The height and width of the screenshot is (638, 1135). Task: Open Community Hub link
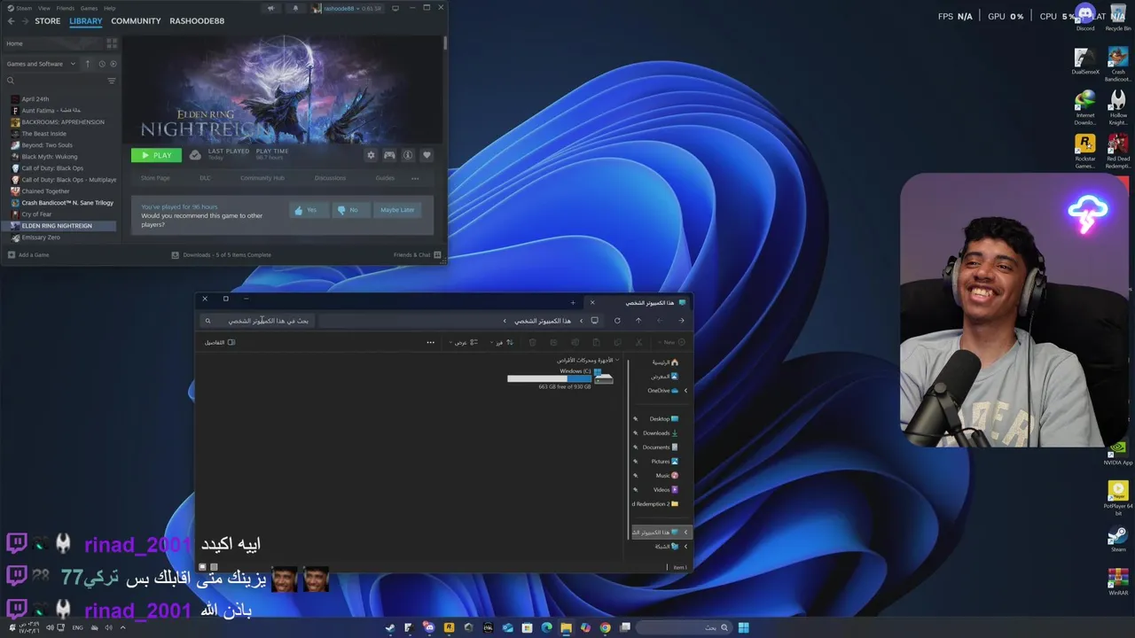pos(262,178)
